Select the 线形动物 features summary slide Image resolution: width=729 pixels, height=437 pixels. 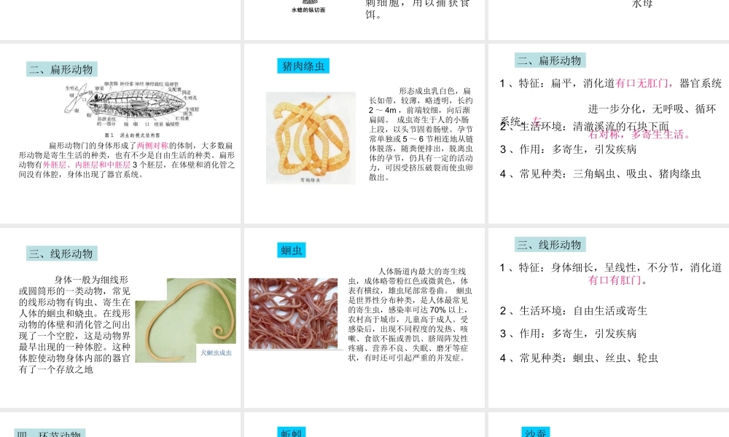pyautogui.click(x=609, y=318)
